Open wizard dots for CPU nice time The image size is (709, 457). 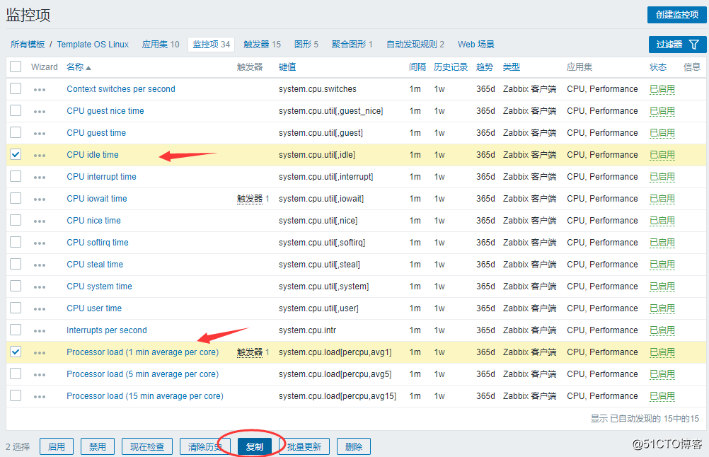[40, 221]
